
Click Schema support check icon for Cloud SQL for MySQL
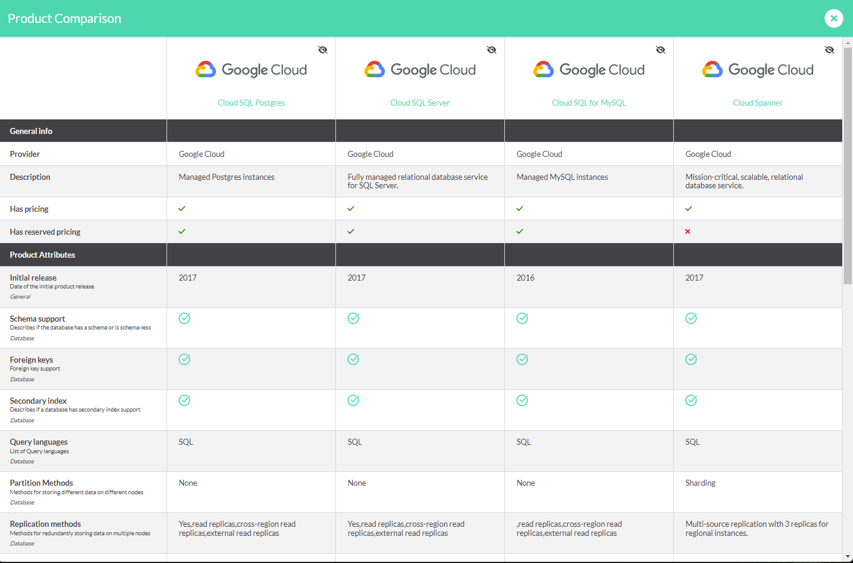click(x=522, y=318)
